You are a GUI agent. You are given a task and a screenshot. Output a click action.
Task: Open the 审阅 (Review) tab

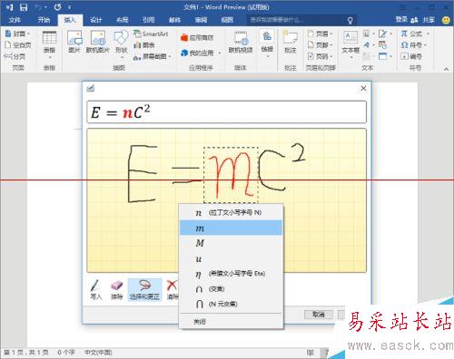pyautogui.click(x=201, y=20)
